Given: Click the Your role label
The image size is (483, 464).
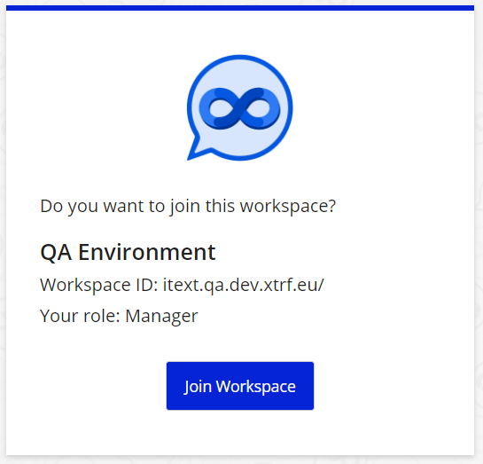Looking at the screenshot, I should 80,316.
